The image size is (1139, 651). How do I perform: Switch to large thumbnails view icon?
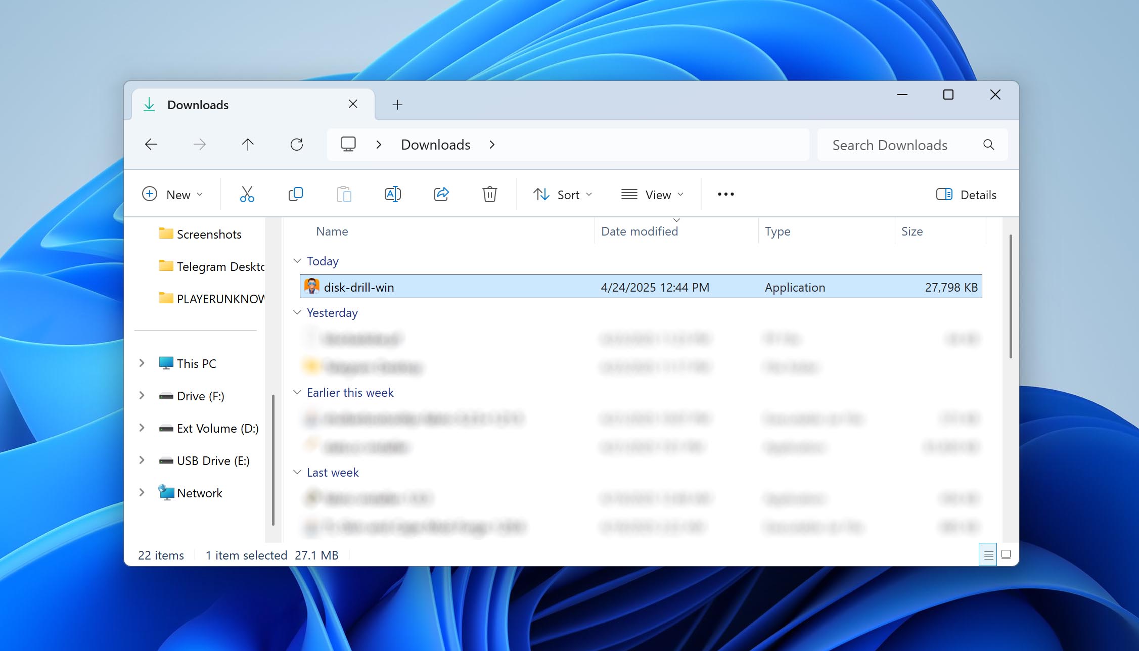[x=1006, y=554]
